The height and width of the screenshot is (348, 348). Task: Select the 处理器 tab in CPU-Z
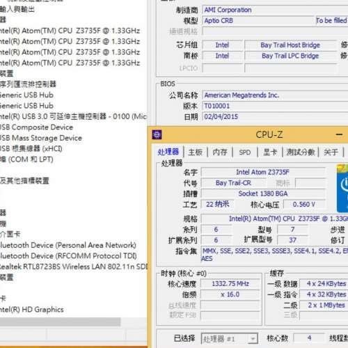(x=168, y=152)
